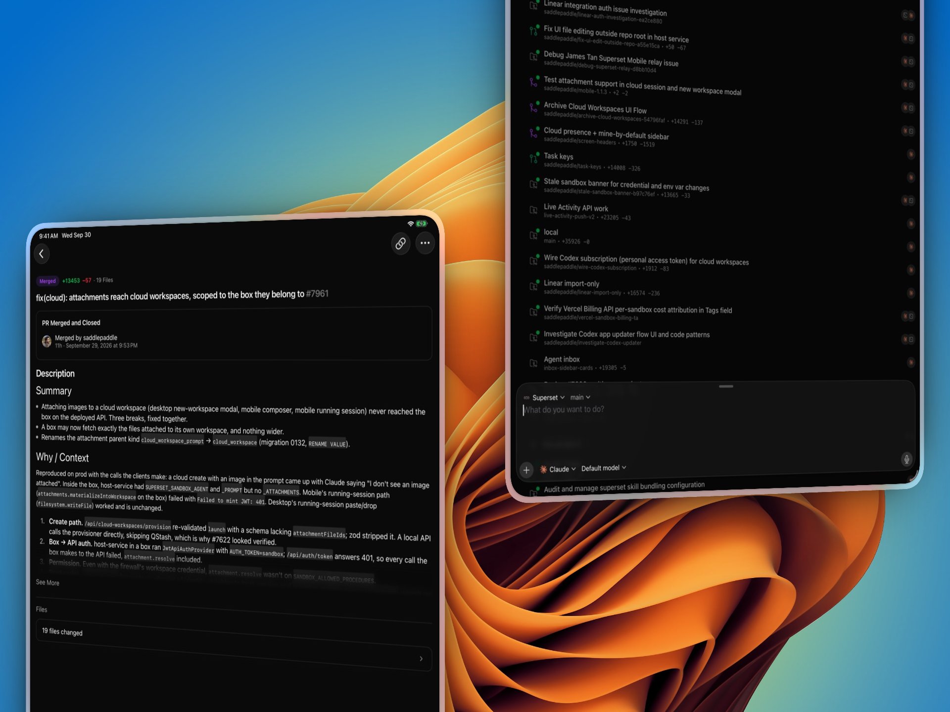Click the agent badge on 'Debug James Tan' row
The height and width of the screenshot is (712, 950).
[907, 61]
